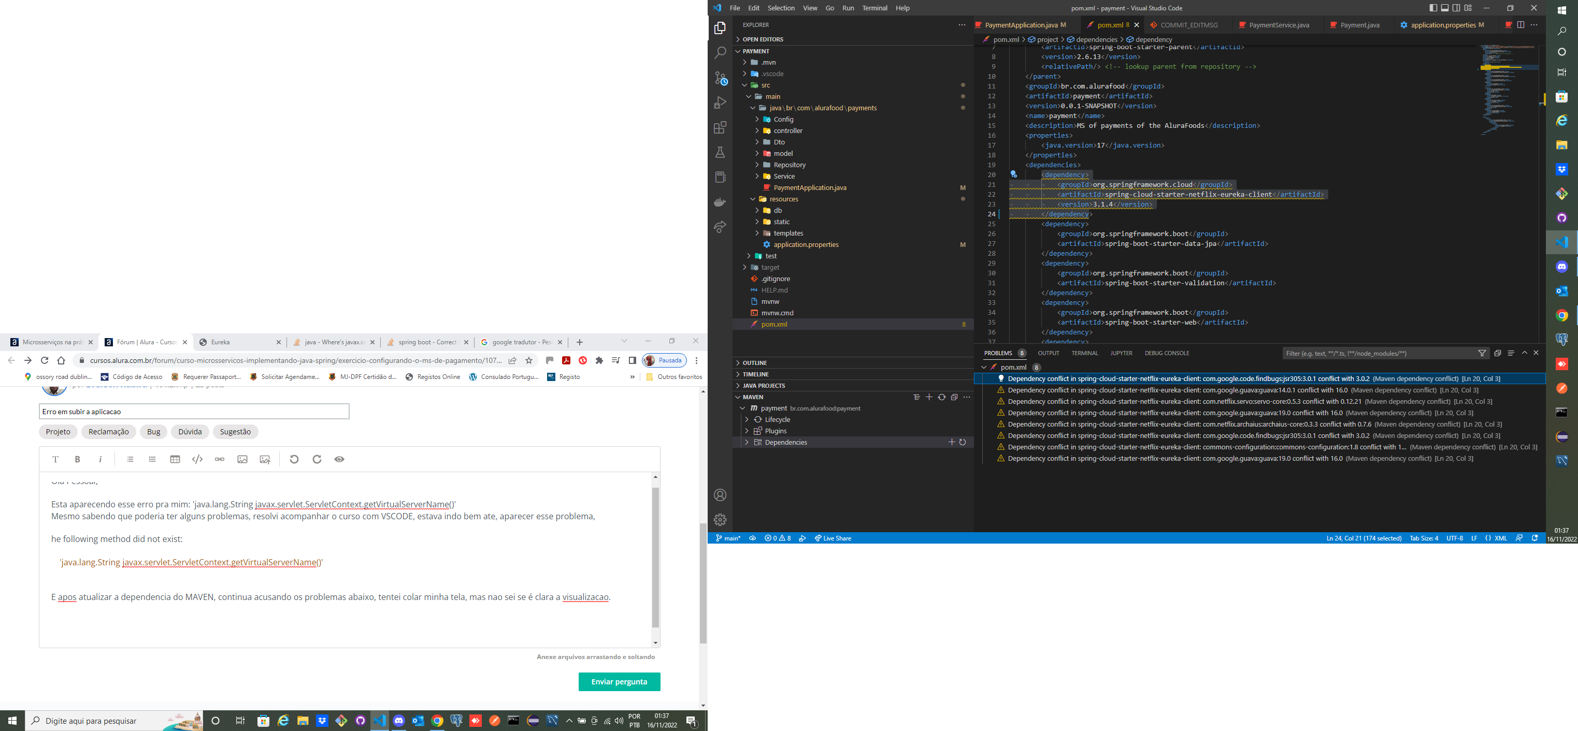Toggle the TERMINAL tab in bottom panel

coord(1081,353)
